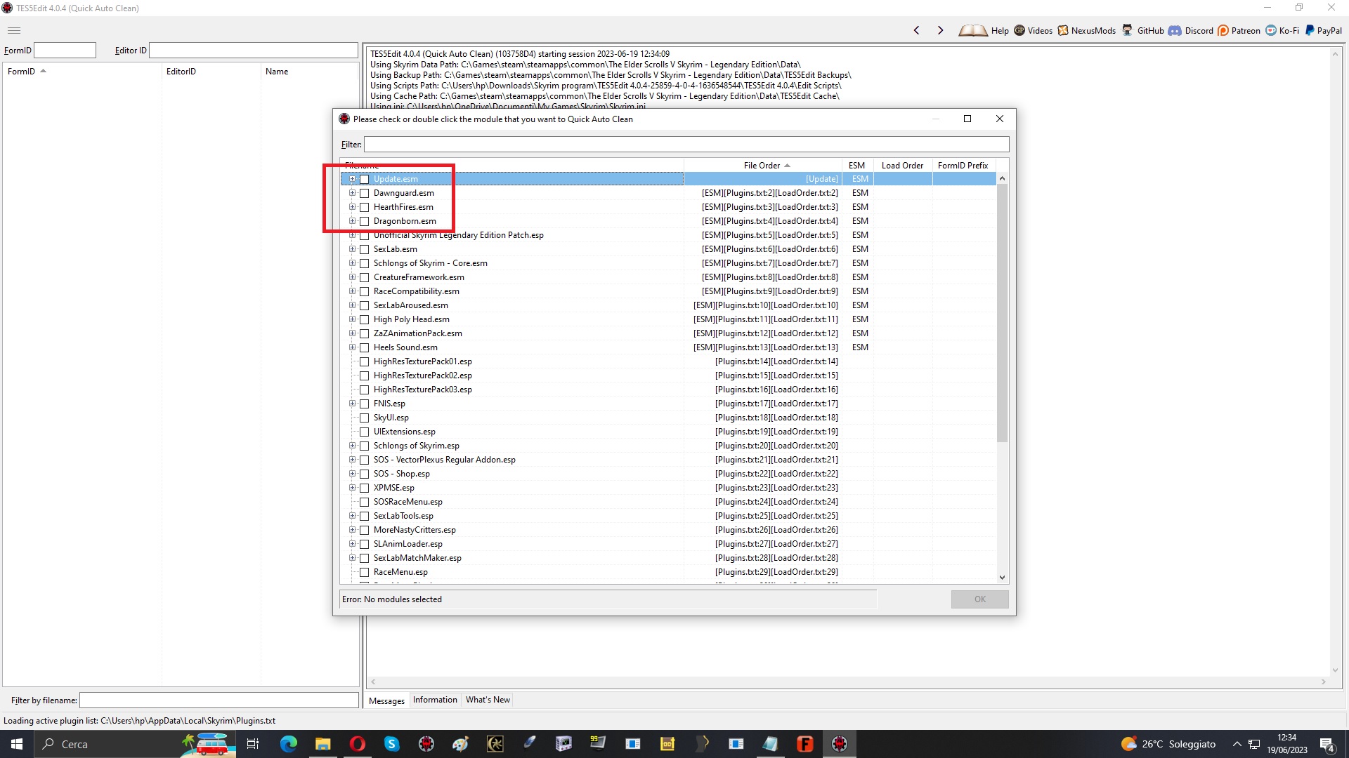The image size is (1349, 758).
Task: Select the Unofficial Skyrim Legendary Edition Patch.esp row
Action: point(668,235)
